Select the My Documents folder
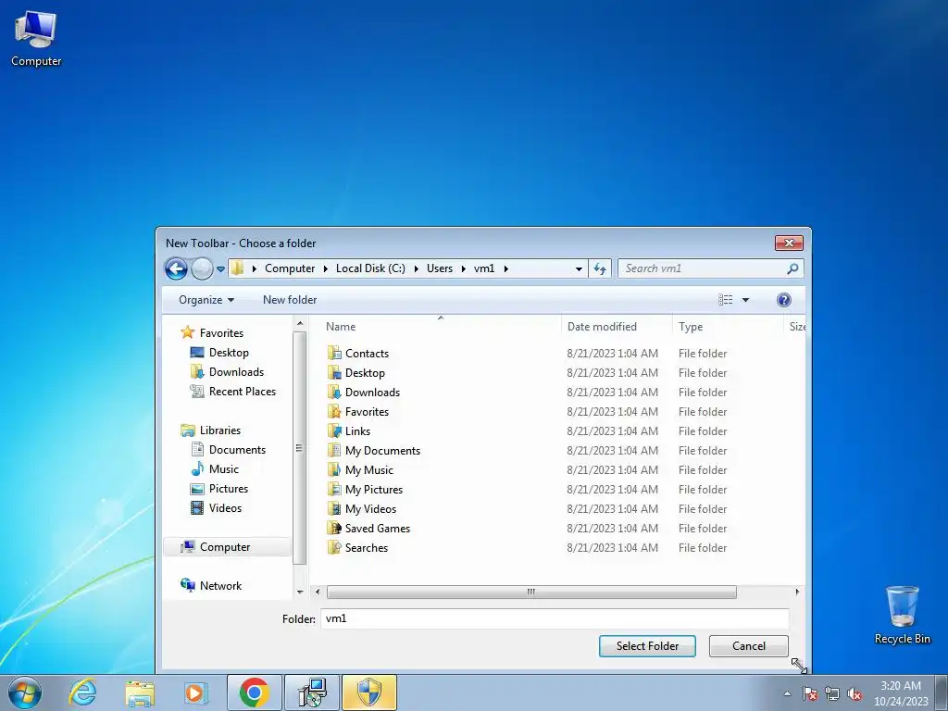 point(382,451)
